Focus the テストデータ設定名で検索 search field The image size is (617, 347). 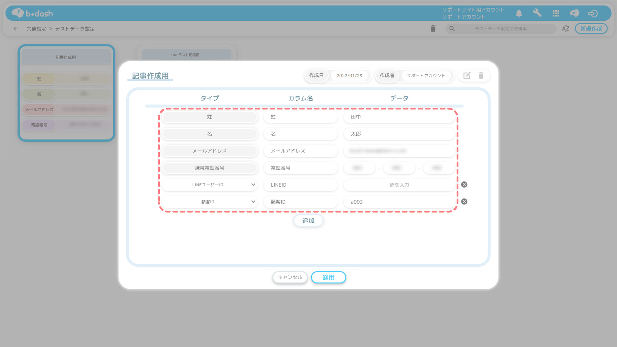click(x=501, y=29)
